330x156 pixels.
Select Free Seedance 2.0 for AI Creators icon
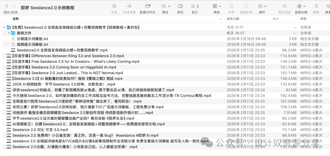(x=9, y=61)
